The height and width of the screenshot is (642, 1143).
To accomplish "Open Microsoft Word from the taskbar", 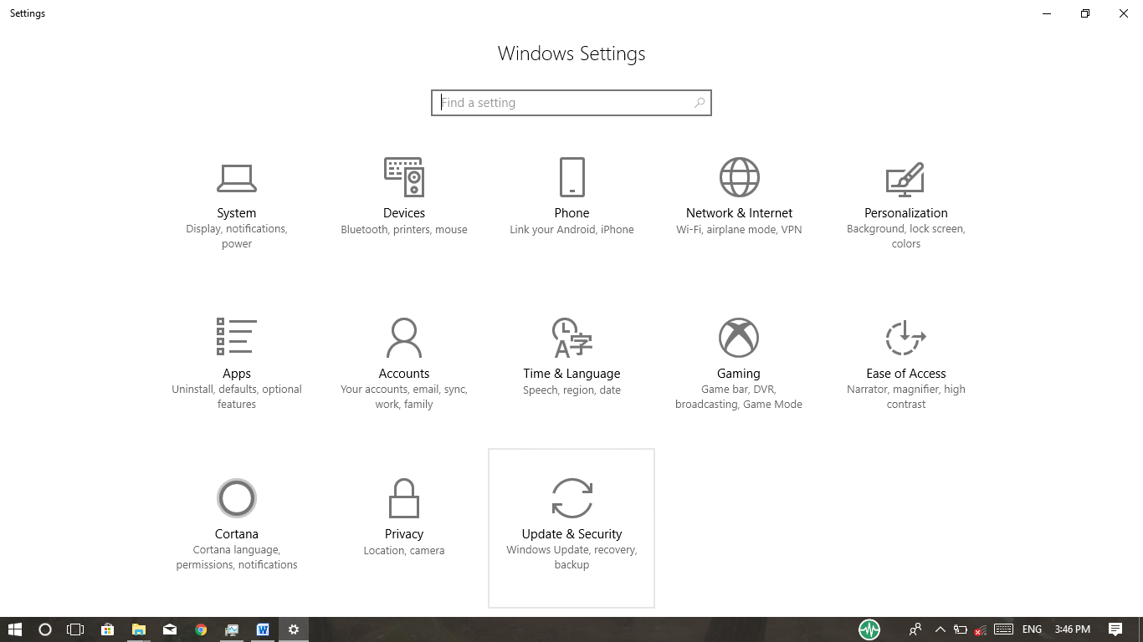I will (x=263, y=629).
